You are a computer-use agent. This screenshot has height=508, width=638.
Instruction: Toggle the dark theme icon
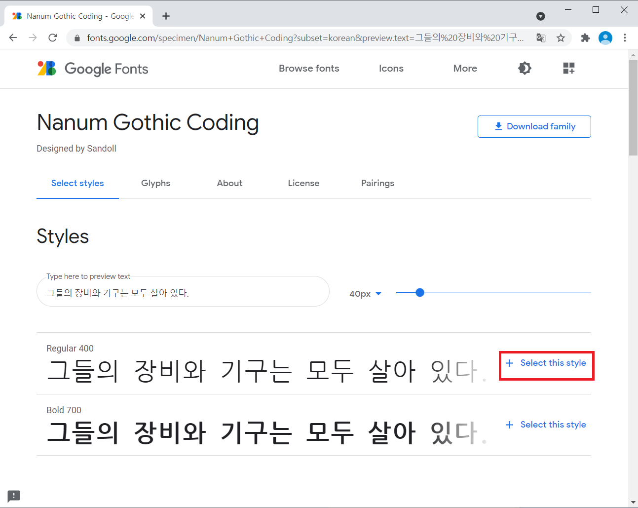click(525, 68)
